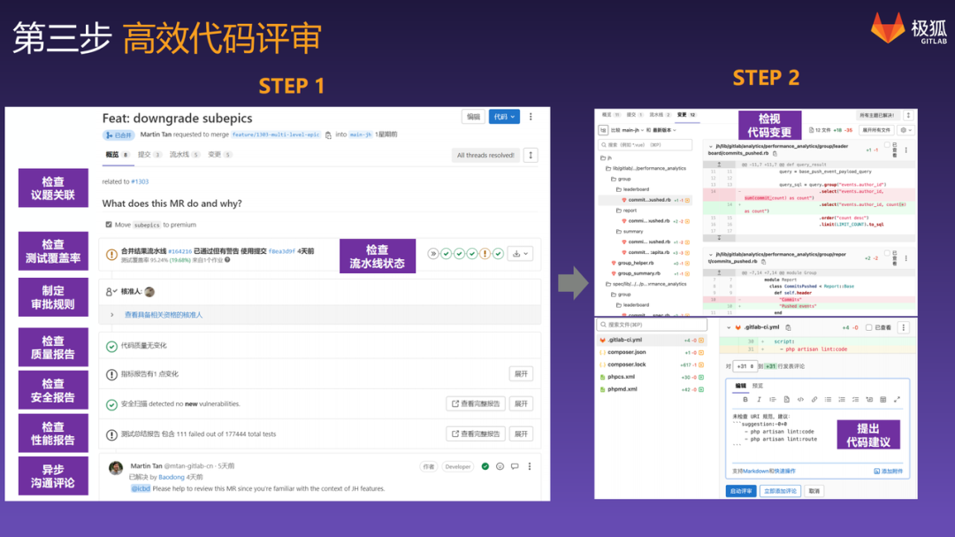Open the diff settings gear dropdown

coord(906,130)
